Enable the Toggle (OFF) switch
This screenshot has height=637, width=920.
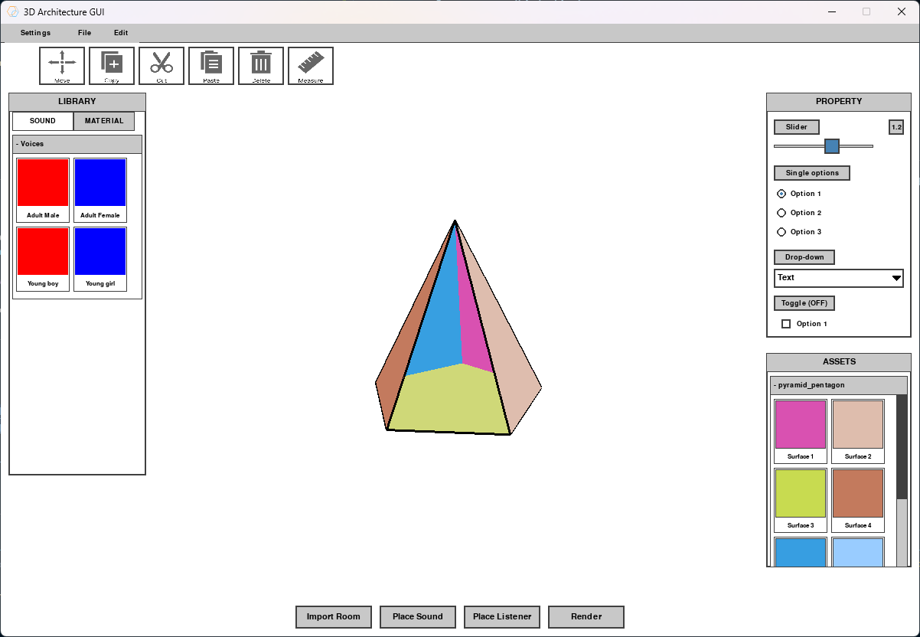click(804, 303)
